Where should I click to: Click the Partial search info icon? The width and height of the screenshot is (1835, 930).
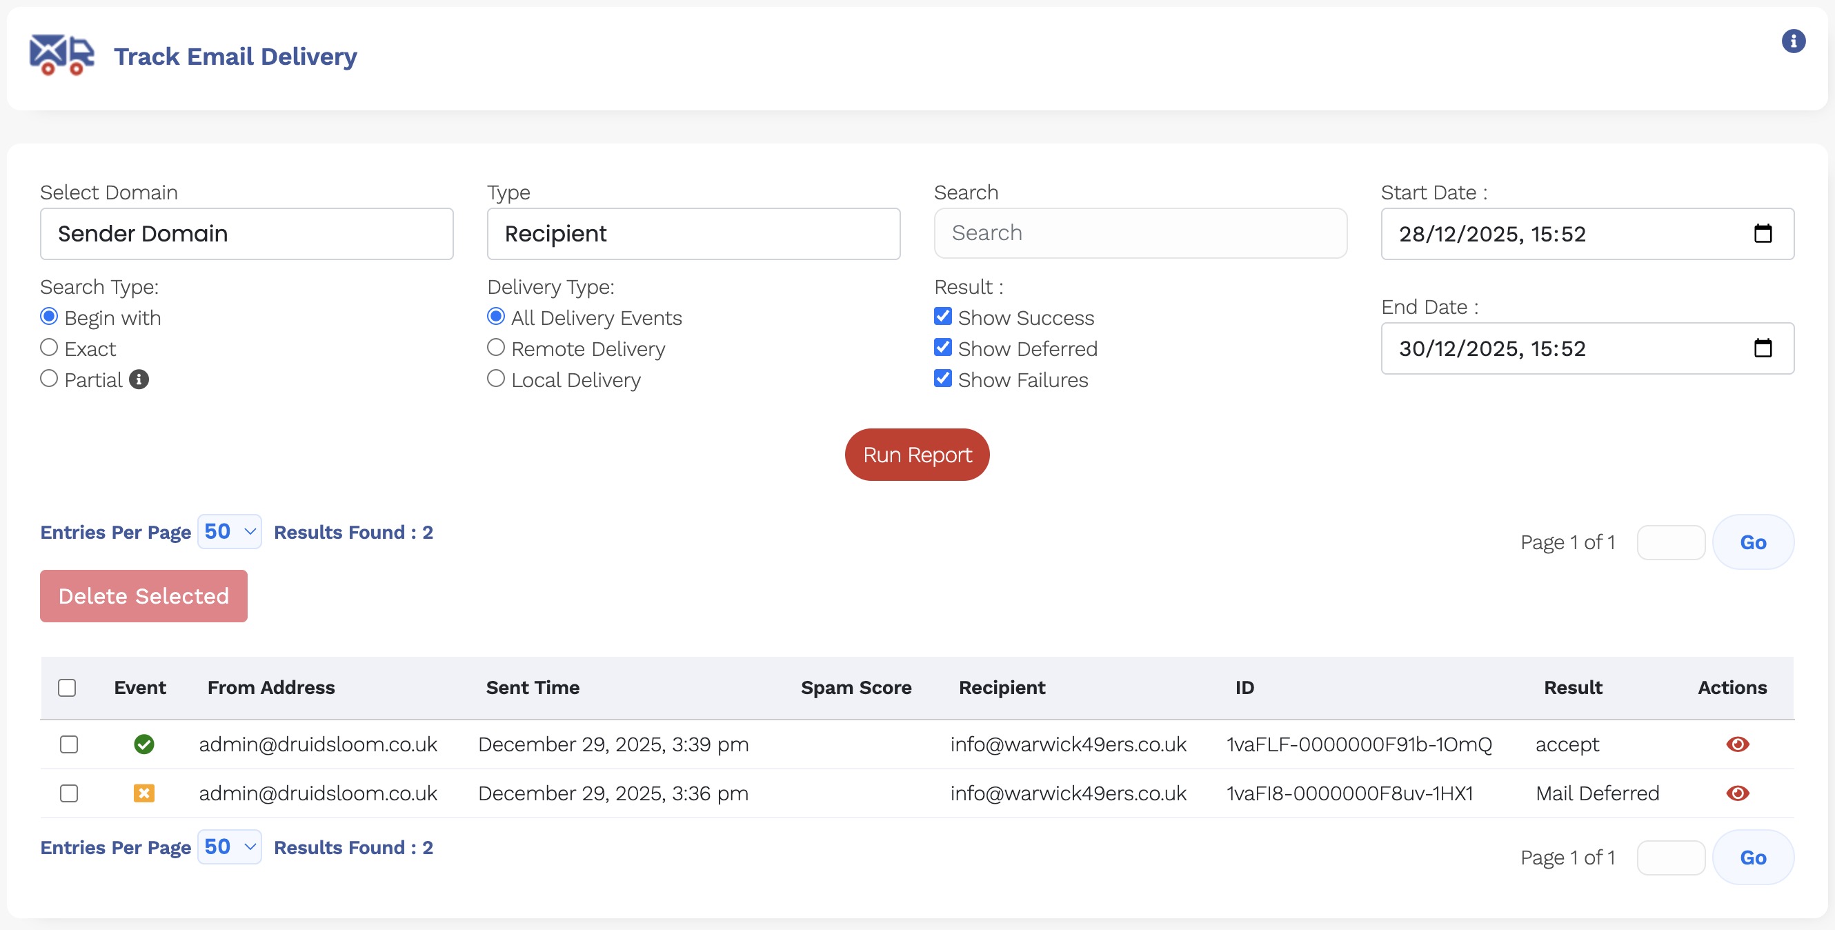tap(139, 380)
